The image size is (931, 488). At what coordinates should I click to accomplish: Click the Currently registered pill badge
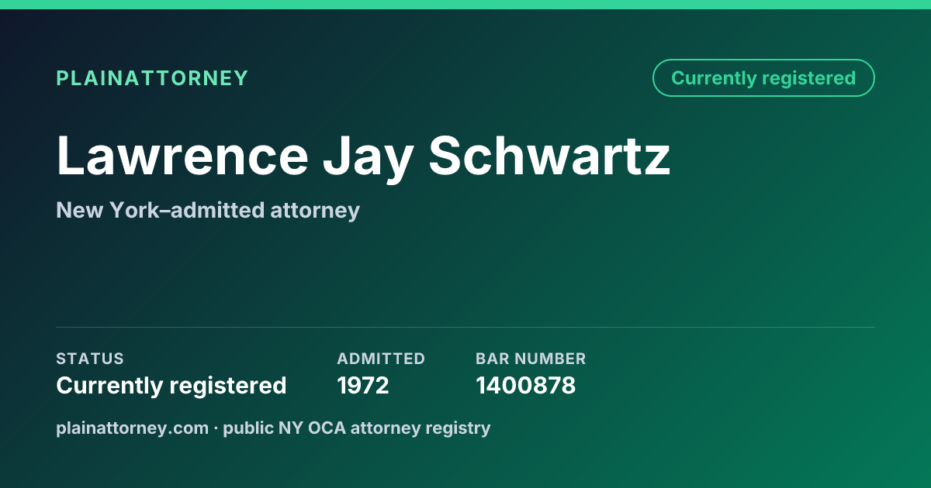tap(763, 78)
